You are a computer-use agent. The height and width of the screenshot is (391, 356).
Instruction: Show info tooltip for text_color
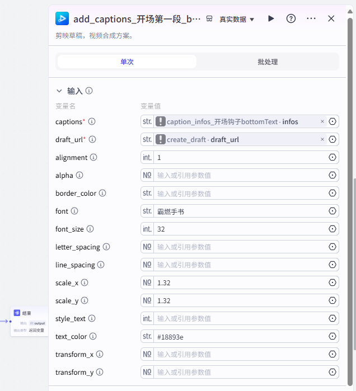pos(93,336)
